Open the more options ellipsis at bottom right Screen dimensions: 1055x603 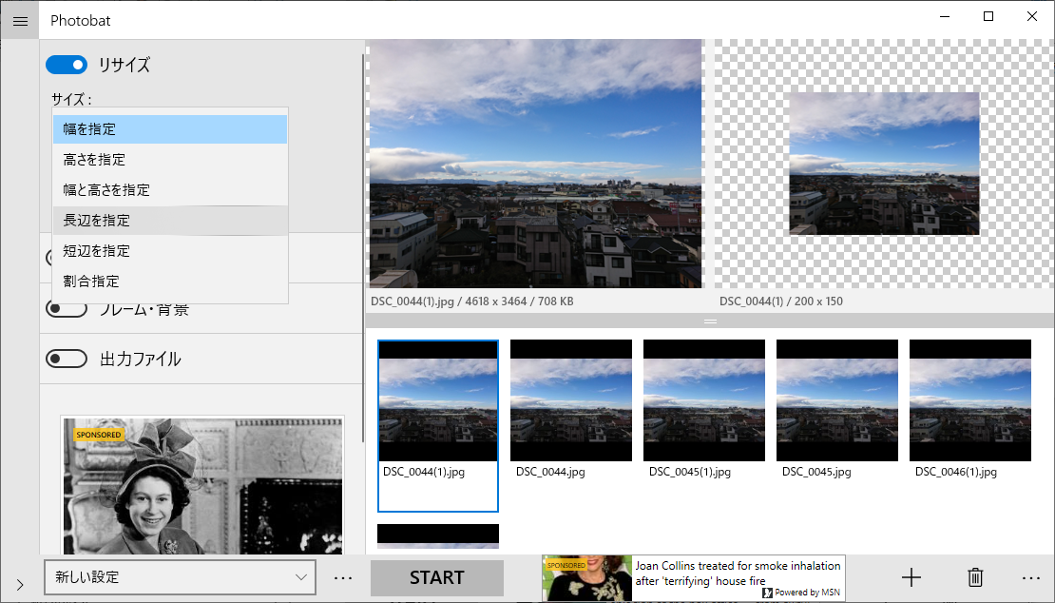click(1031, 577)
